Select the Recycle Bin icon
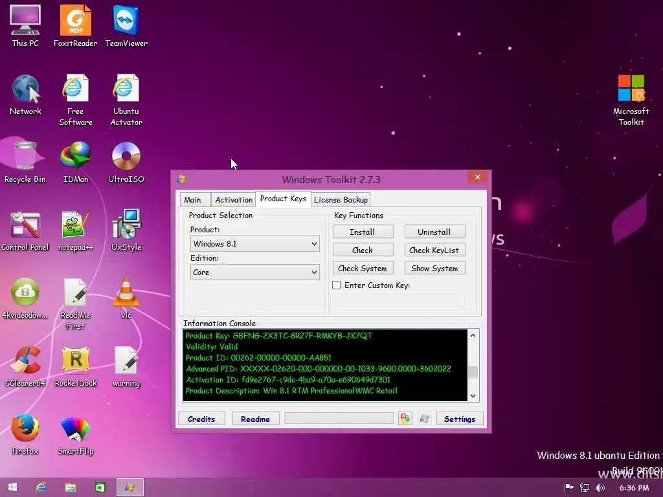Image resolution: width=663 pixels, height=497 pixels. pos(25,162)
